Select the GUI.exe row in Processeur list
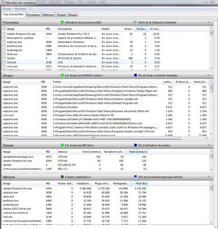Viewport: 218px width, 229px height. click(82, 62)
